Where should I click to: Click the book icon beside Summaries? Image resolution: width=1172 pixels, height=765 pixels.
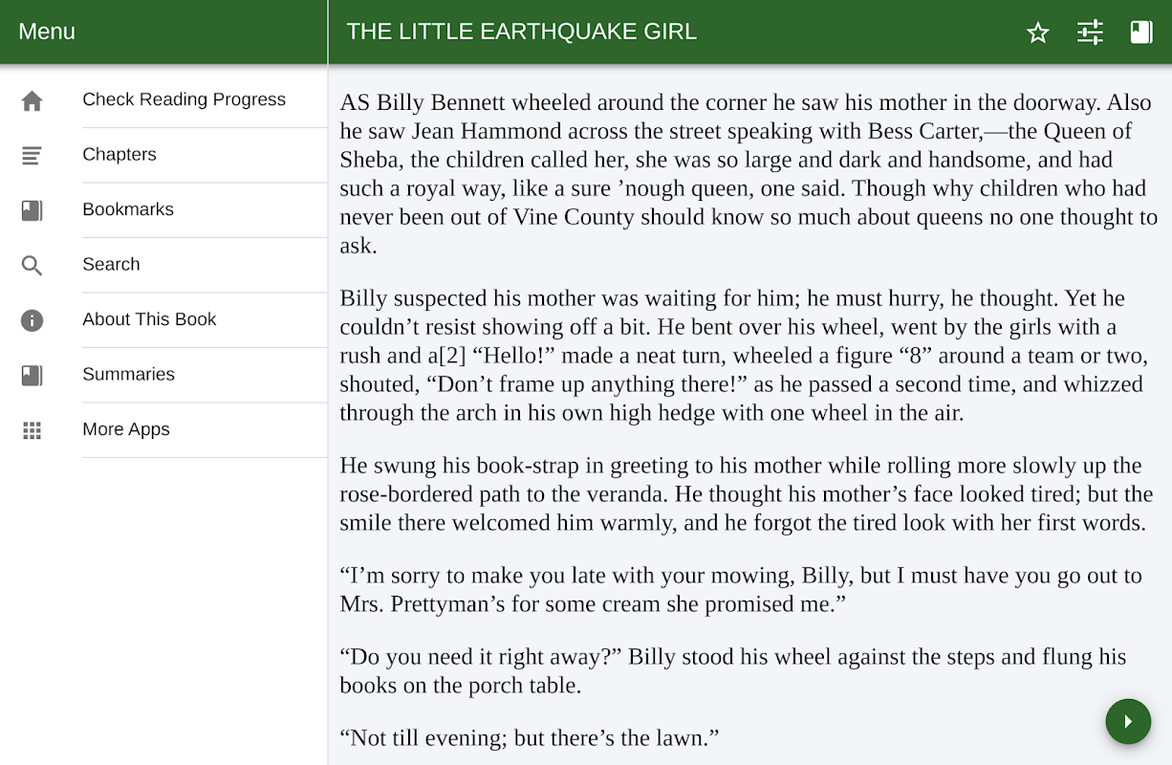point(32,375)
